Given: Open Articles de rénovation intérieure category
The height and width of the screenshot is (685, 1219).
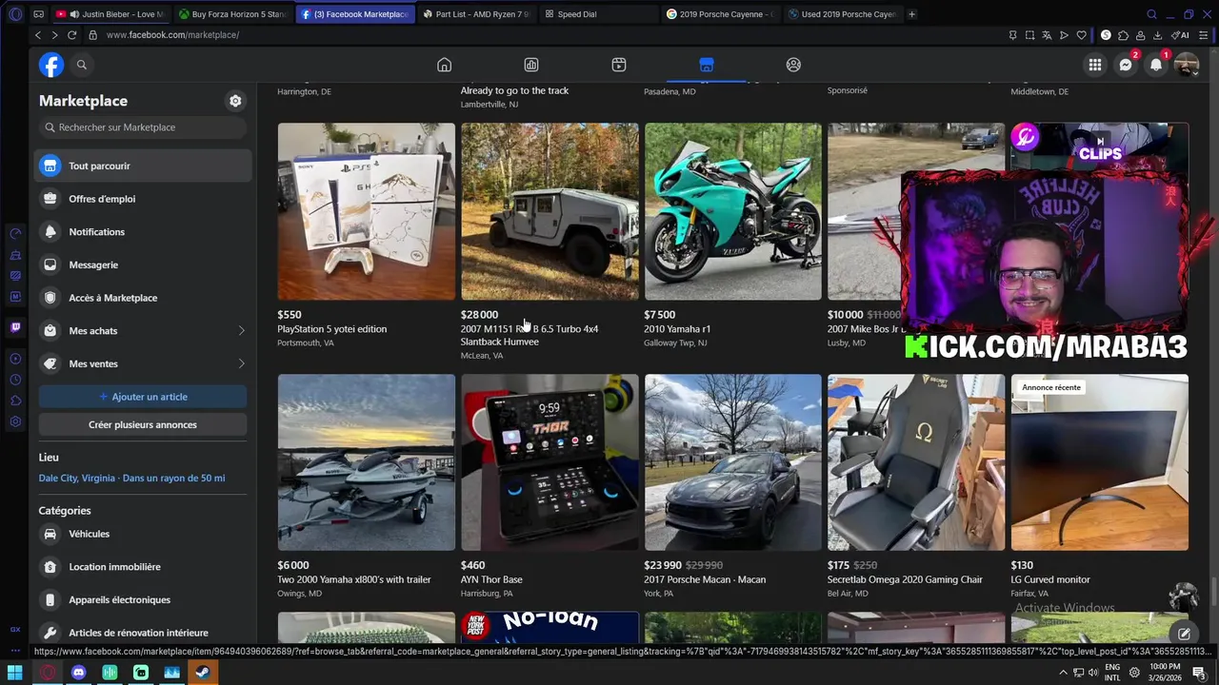Looking at the screenshot, I should coord(143,633).
